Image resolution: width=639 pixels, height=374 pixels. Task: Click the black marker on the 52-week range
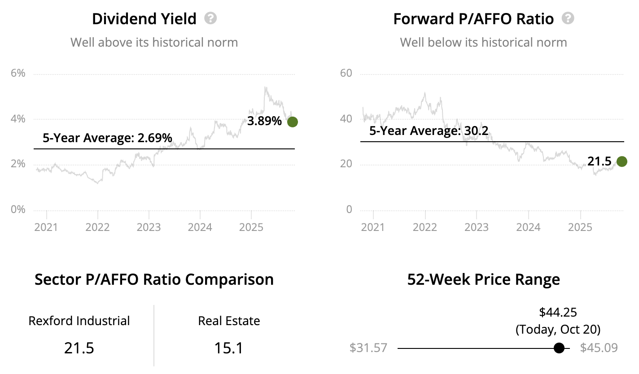[x=559, y=348]
